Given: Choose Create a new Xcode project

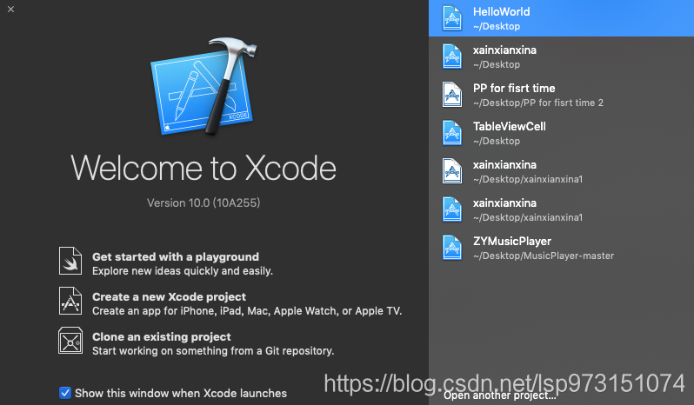Looking at the screenshot, I should [169, 296].
